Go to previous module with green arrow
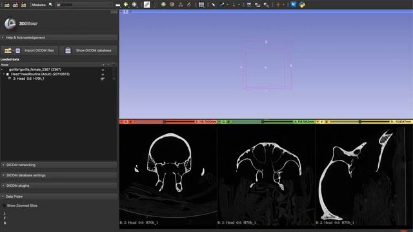The height and width of the screenshot is (232, 413). [126, 5]
